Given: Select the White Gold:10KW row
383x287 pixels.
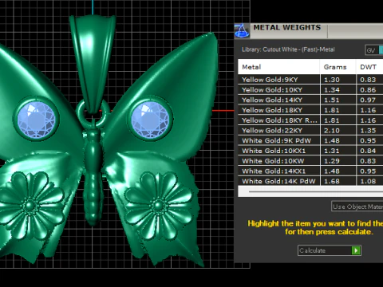Looking at the screenshot, I should [x=310, y=161].
